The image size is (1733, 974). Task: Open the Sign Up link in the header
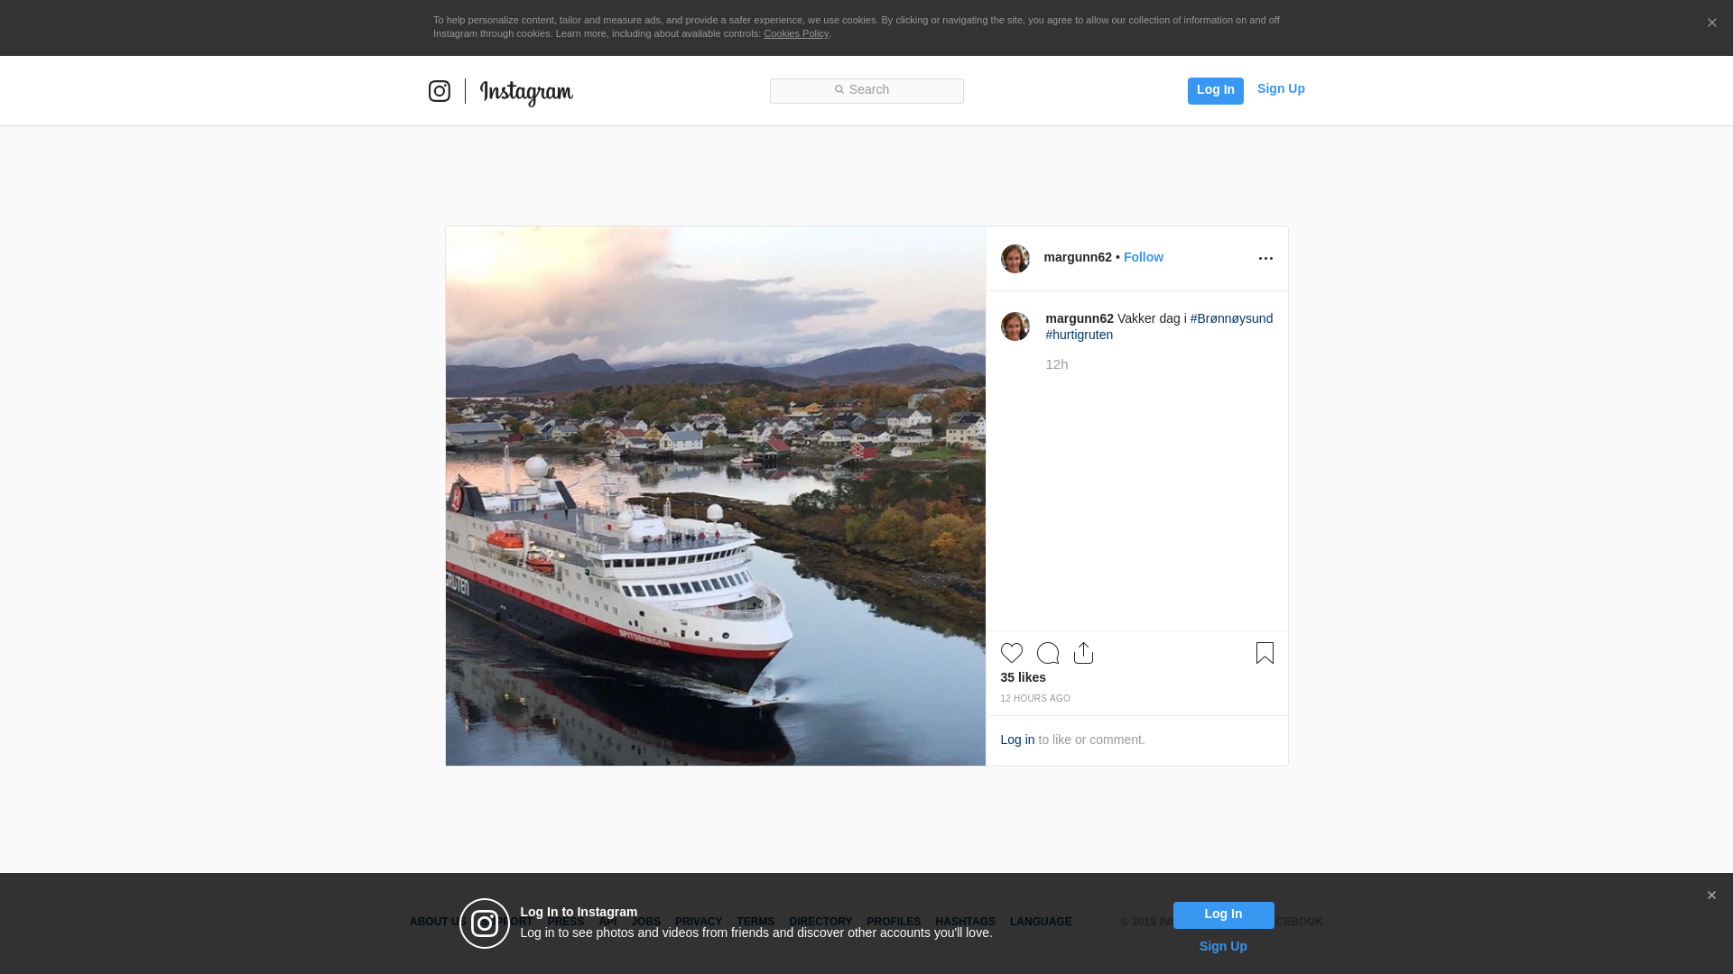click(1280, 88)
